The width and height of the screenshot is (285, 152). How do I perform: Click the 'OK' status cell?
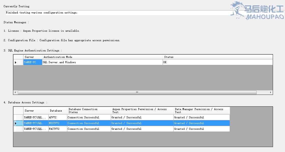pyautogui.click(x=218, y=62)
